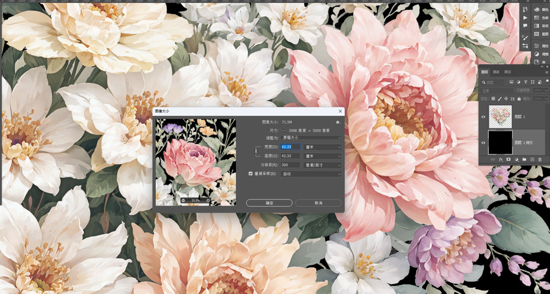This screenshot has height=294, width=550.
Task: Open the Brushes panel icon in the dock
Action: point(525,37)
